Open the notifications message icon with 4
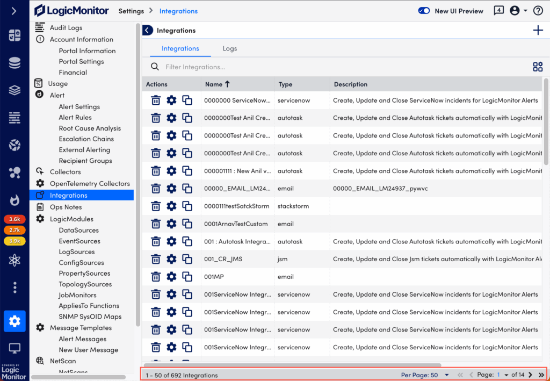 (498, 11)
